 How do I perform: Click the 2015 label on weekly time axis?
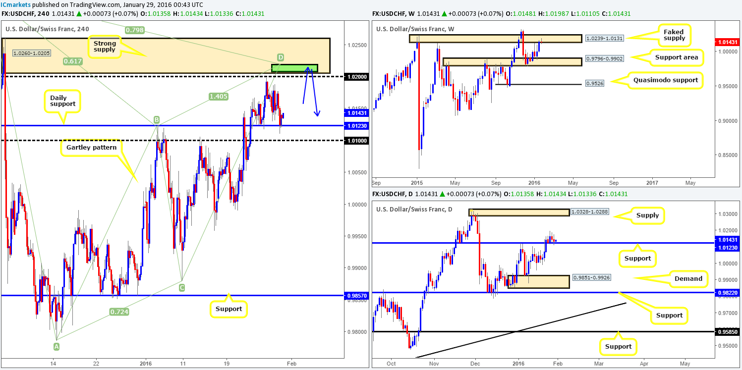tap(417, 182)
